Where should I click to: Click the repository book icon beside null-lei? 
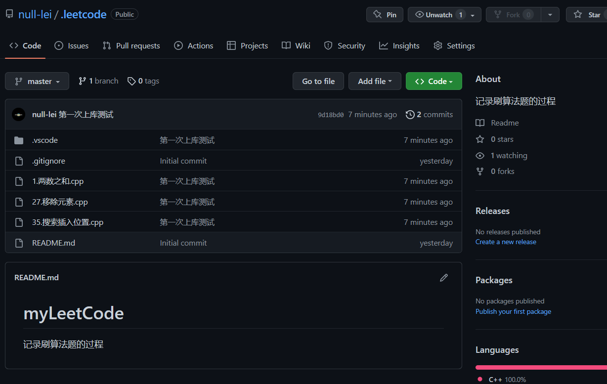coord(9,14)
